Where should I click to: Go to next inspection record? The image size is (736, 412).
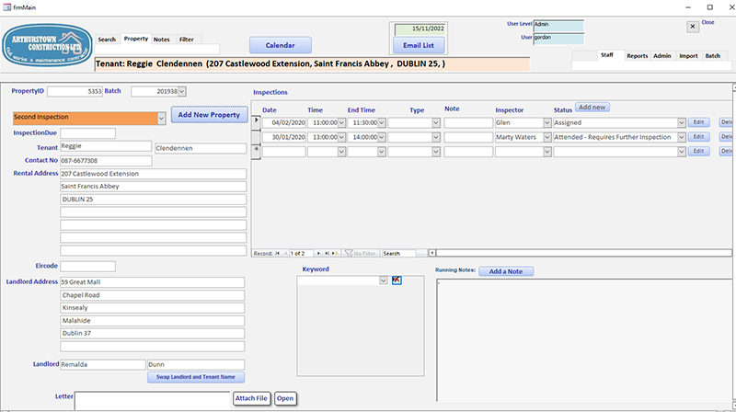[x=318, y=254]
